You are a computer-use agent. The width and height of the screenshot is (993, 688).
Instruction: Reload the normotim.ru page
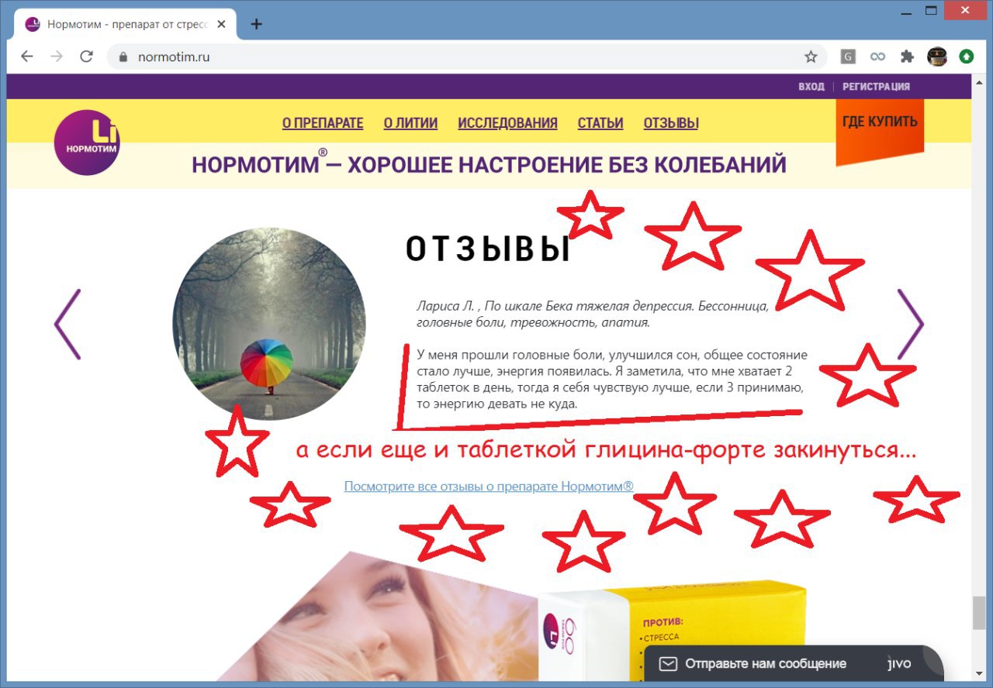[x=86, y=57]
